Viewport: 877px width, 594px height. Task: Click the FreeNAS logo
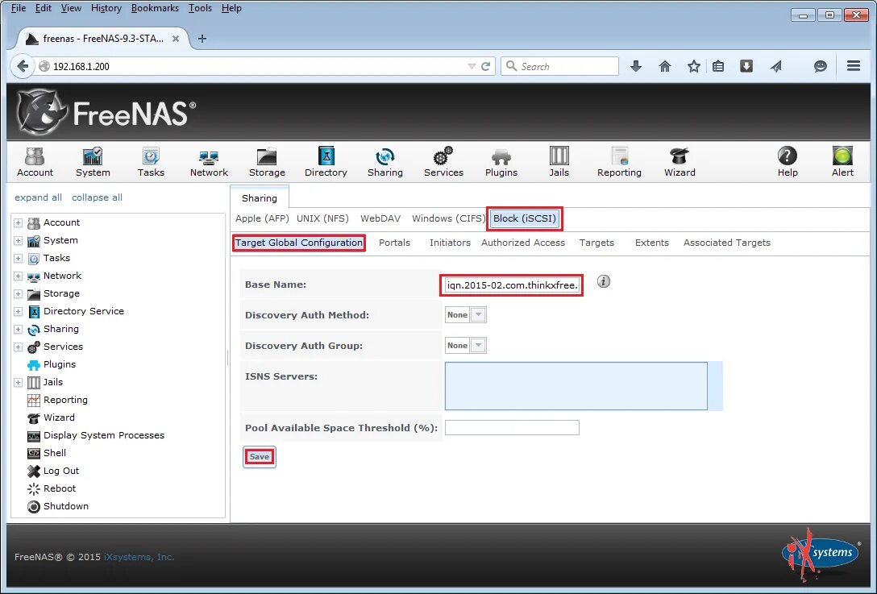pyautogui.click(x=106, y=112)
